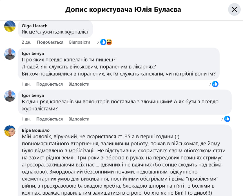Open '1 дн.' timestamp under Igor's псевдо журналістами comment
The image size is (243, 196).
(x=26, y=119)
